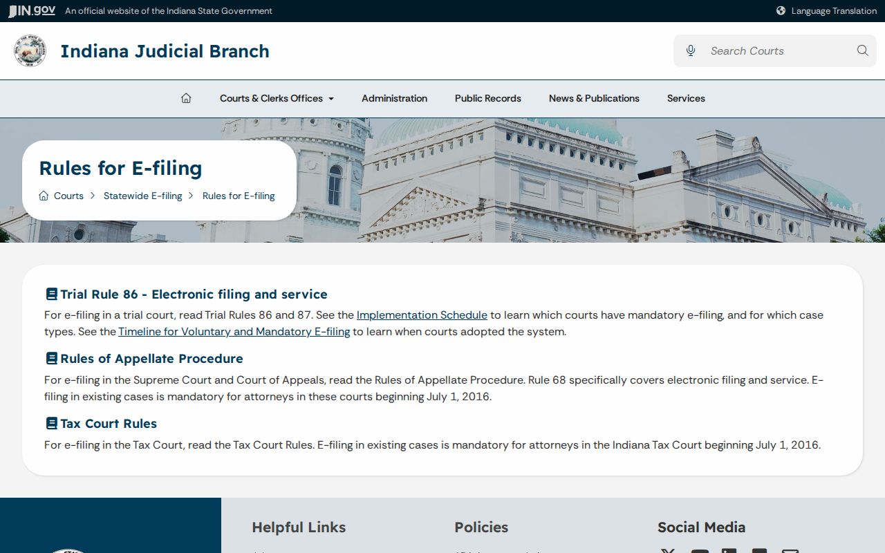
Task: Open the Rules of Appellate Procedure heading link
Action: 151,358
